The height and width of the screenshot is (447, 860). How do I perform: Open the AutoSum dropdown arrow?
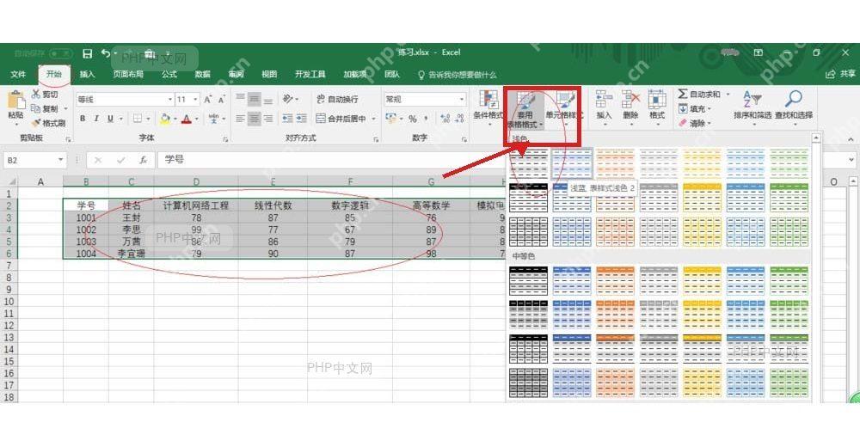(728, 95)
